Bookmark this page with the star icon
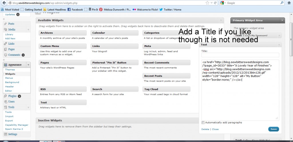293x142 pixels. (x=207, y=3)
